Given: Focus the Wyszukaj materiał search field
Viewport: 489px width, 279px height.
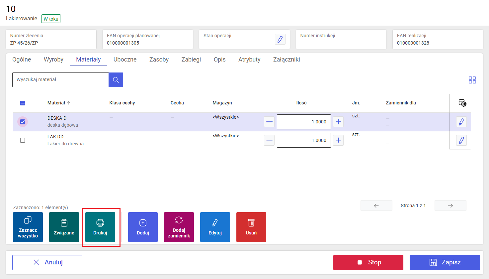Looking at the screenshot, I should click(x=60, y=80).
